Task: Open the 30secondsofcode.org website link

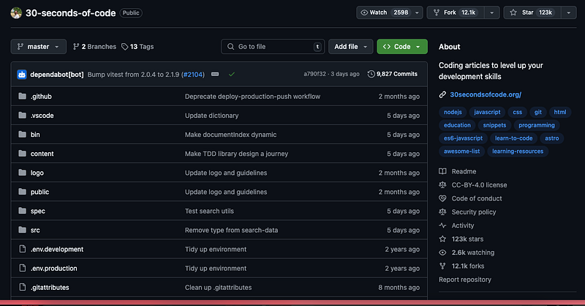Action: tap(486, 94)
